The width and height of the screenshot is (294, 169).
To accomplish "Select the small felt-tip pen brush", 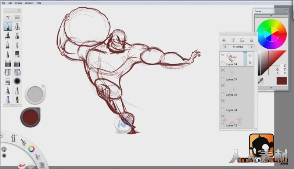I will pos(8,54).
